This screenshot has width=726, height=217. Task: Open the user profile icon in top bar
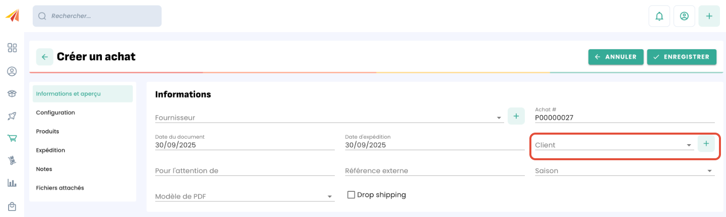point(684,16)
